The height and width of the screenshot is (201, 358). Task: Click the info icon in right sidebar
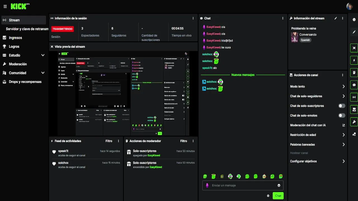(354, 20)
